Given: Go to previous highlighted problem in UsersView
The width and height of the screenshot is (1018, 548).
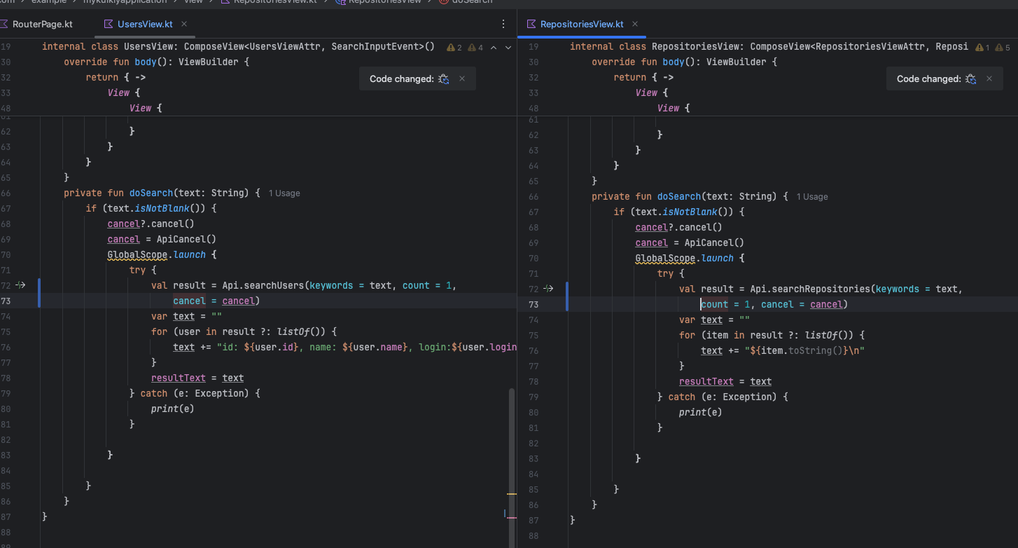Looking at the screenshot, I should (494, 48).
